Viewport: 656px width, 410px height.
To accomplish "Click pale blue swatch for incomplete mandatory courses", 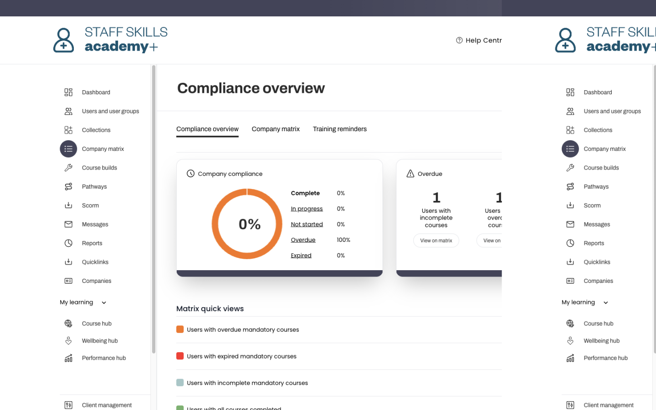I will pyautogui.click(x=180, y=383).
